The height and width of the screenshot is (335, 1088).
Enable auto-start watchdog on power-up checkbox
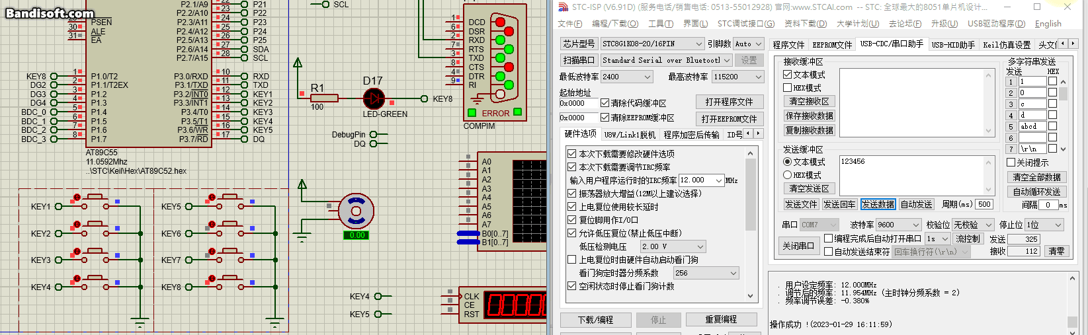(571, 260)
